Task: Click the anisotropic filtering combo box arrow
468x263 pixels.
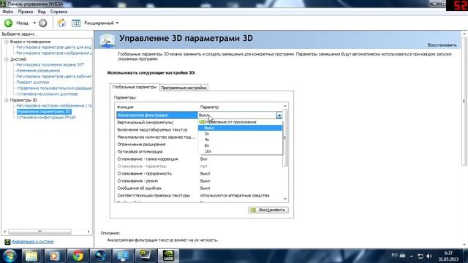Action: coord(279,115)
